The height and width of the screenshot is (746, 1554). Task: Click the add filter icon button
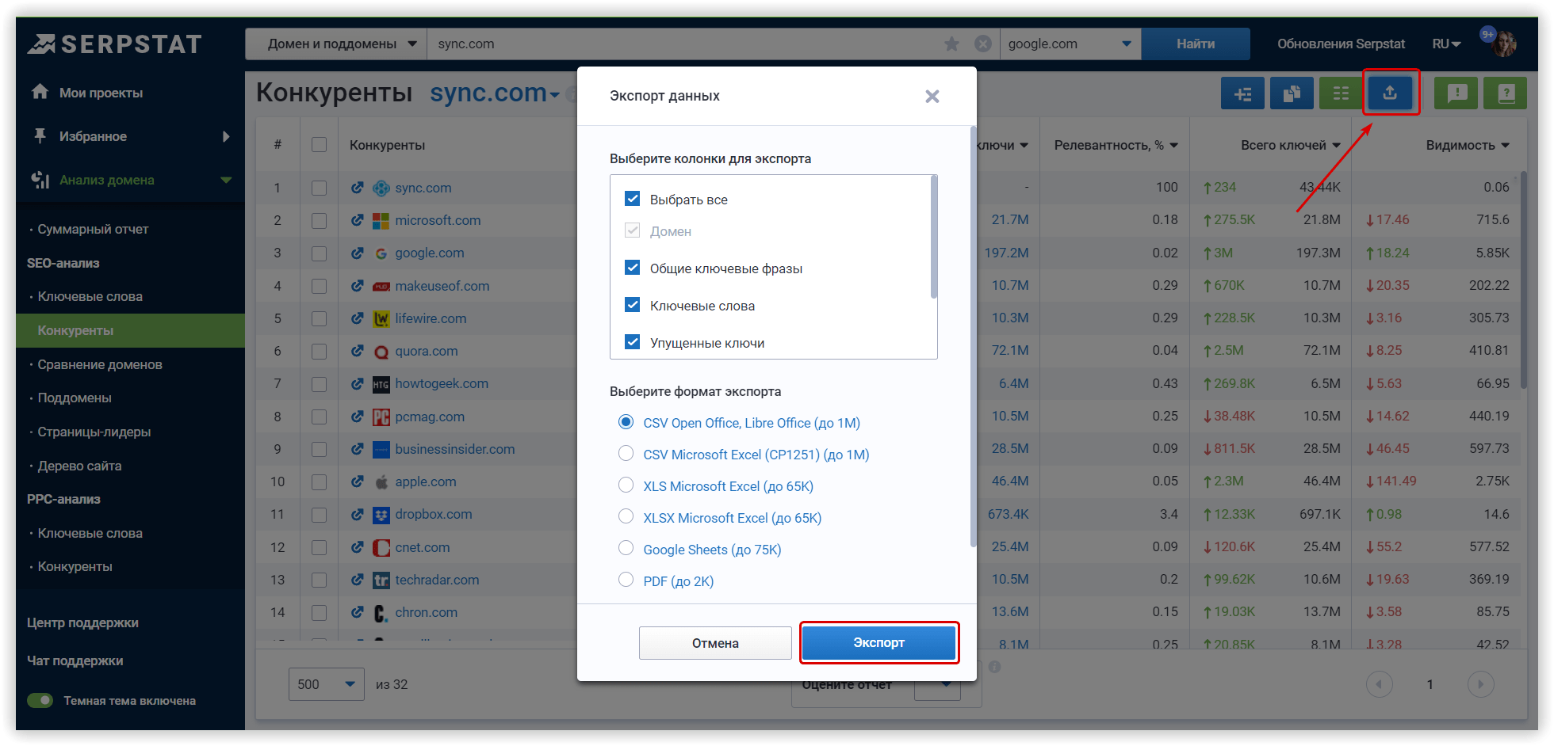pyautogui.click(x=1242, y=93)
